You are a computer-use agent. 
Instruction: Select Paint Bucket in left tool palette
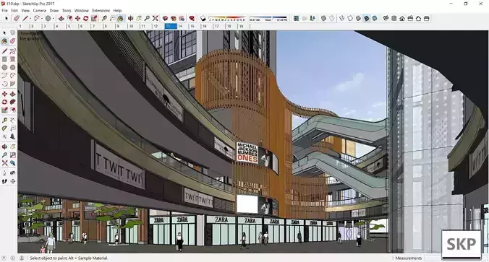coord(4,40)
